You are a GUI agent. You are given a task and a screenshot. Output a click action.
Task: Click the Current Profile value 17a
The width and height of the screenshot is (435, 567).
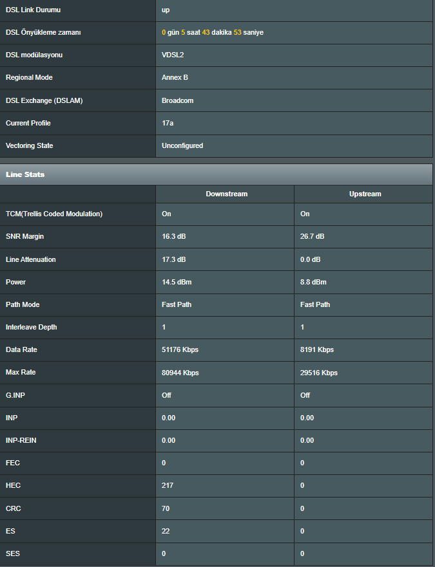pyautogui.click(x=168, y=123)
